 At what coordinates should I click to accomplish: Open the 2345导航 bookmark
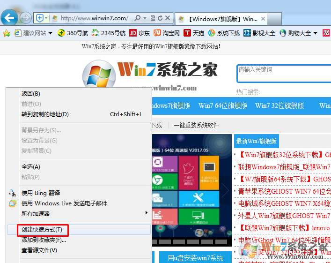click(109, 33)
